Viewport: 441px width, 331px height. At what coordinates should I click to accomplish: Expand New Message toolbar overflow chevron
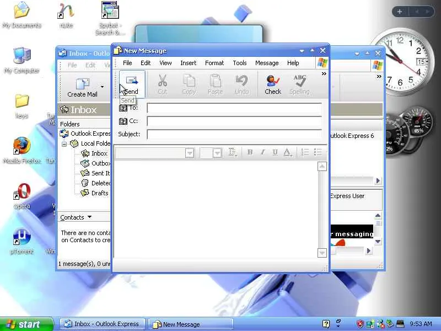(x=324, y=74)
